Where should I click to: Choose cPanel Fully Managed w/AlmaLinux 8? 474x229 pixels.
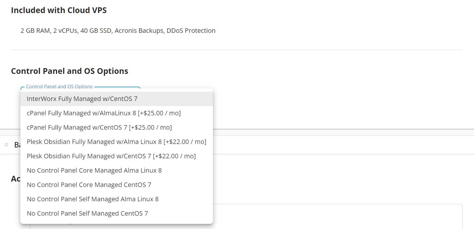(104, 113)
